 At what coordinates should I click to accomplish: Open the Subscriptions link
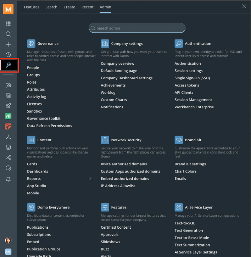click(x=39, y=235)
